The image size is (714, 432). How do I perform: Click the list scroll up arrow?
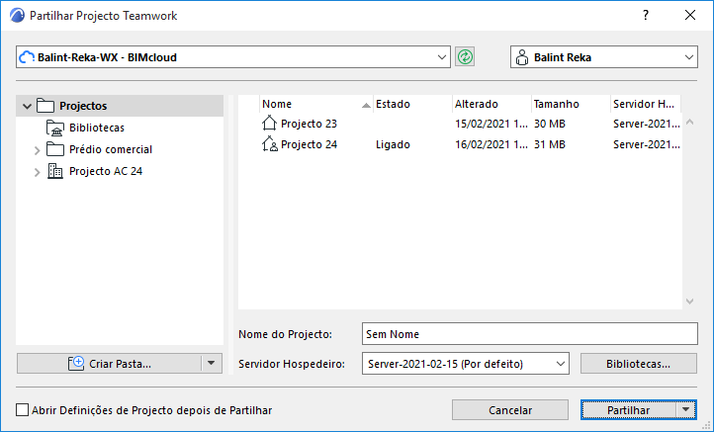pos(689,122)
